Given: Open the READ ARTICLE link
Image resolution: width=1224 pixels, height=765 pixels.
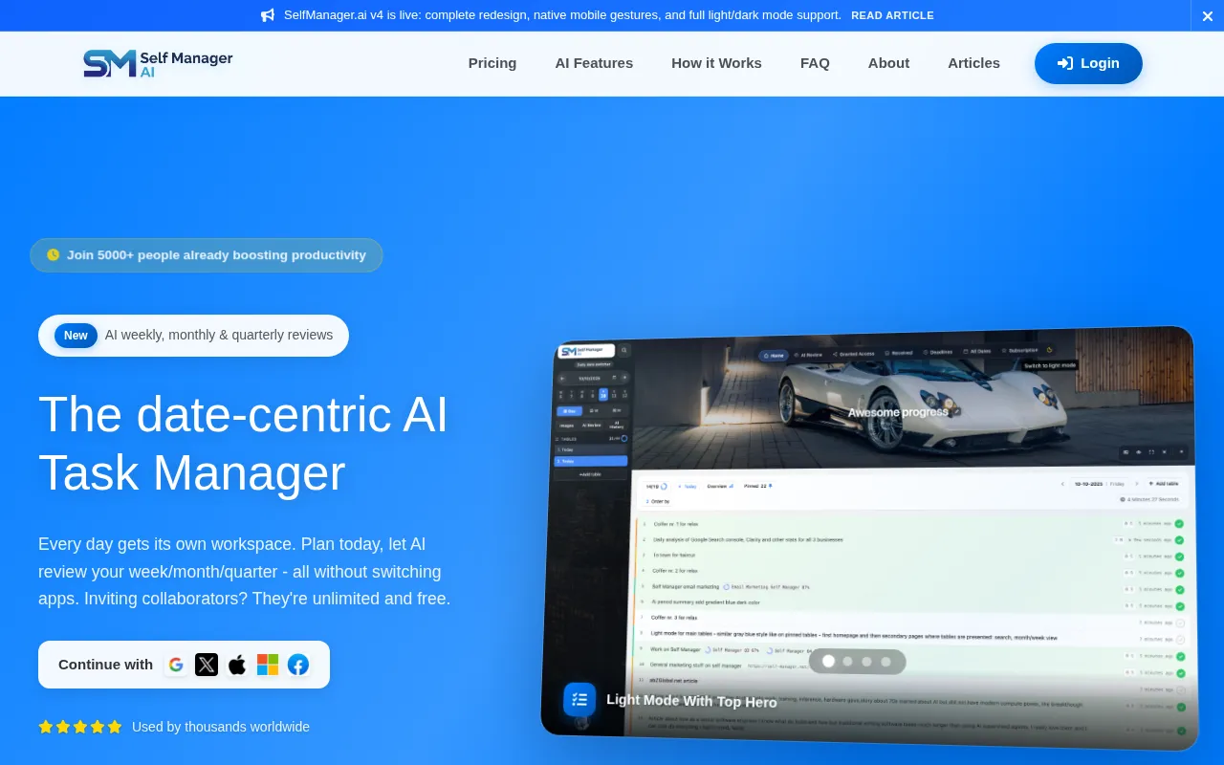Looking at the screenshot, I should click(892, 15).
